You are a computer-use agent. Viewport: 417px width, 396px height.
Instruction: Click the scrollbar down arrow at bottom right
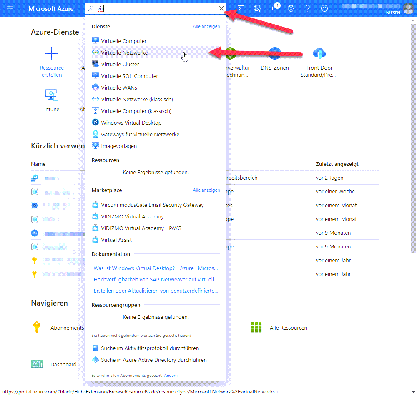tap(413, 392)
